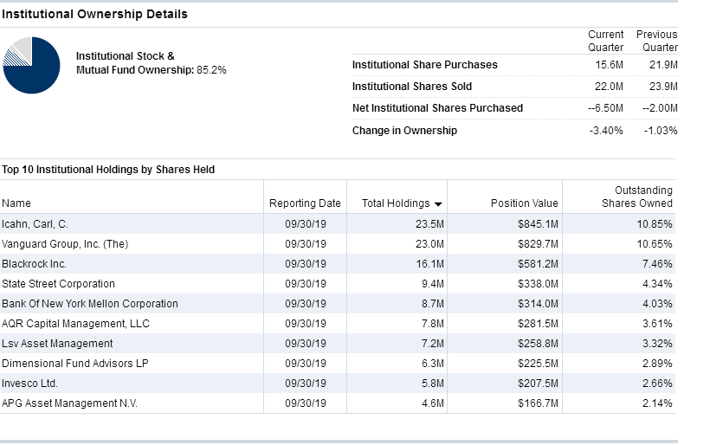Screen dimensions: 710x445
Task: Click the 3.32% outstanding shares value
Action: pos(657,344)
